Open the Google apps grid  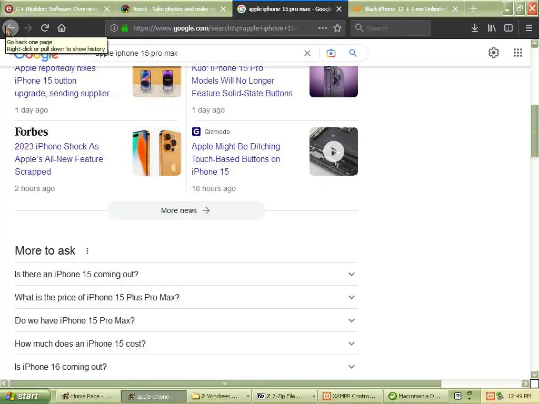click(x=518, y=53)
